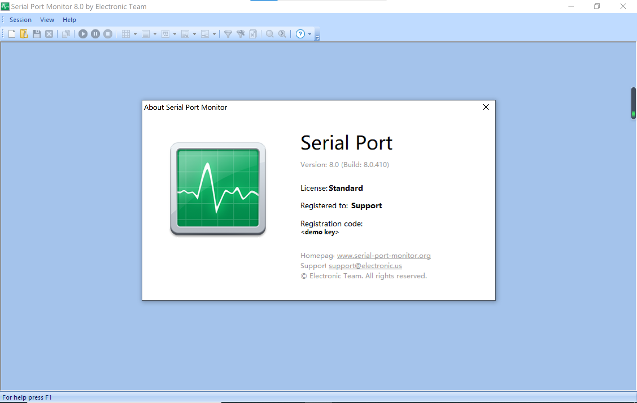Expand the dropdown arrow next to the line view icon
Viewport: 637px width, 403px height.
coord(155,34)
